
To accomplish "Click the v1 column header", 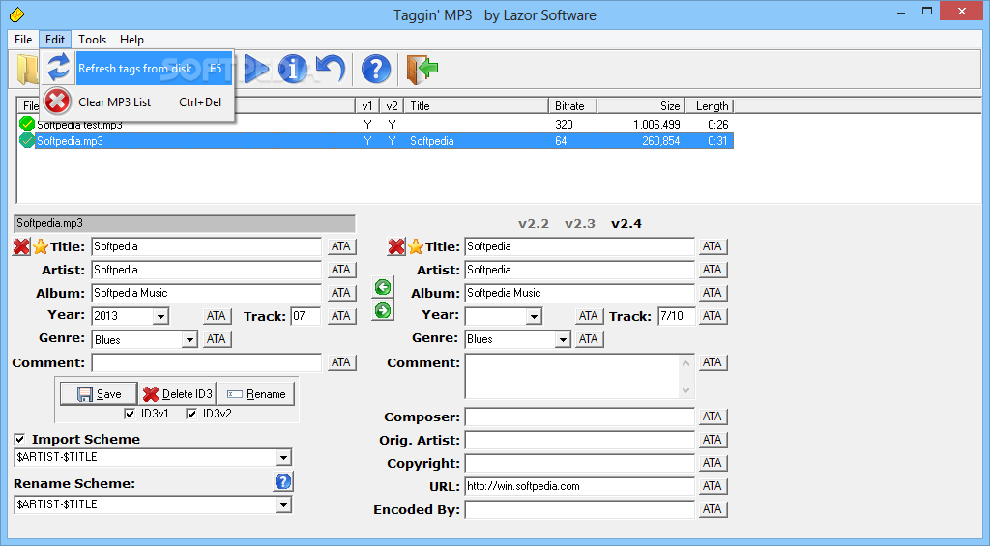I will click(x=367, y=106).
